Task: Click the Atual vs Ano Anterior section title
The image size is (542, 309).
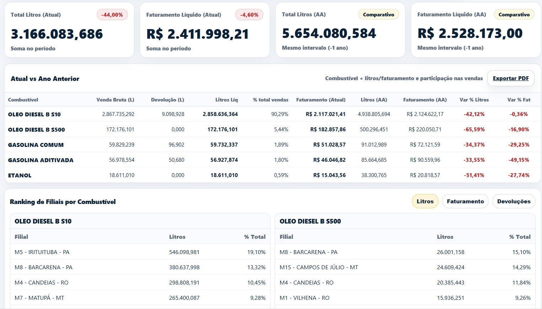Action: coord(45,79)
